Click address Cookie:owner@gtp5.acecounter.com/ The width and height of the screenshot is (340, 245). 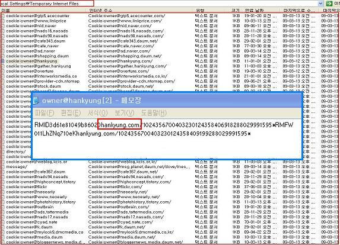tap(126, 16)
